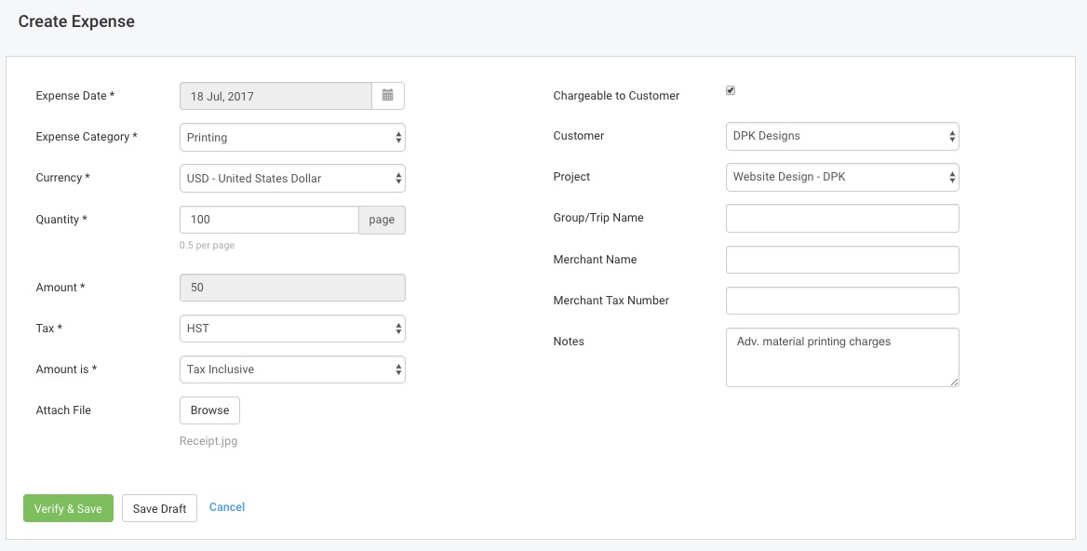Image resolution: width=1087 pixels, height=551 pixels.
Task: Click the Verify & Save button
Action: coord(68,508)
